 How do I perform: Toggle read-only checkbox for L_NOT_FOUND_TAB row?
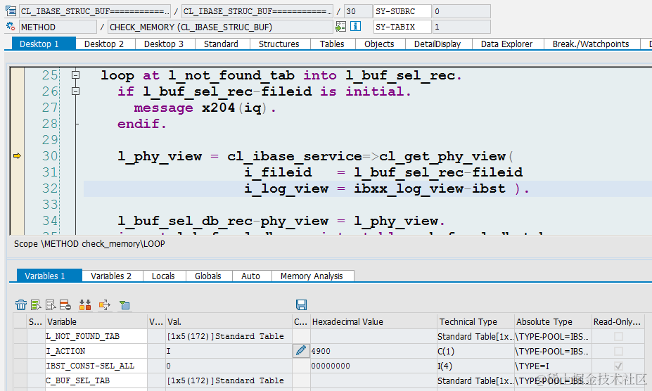(x=618, y=336)
